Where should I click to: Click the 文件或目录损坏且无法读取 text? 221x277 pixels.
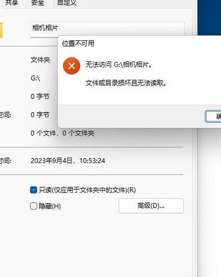coord(126,83)
